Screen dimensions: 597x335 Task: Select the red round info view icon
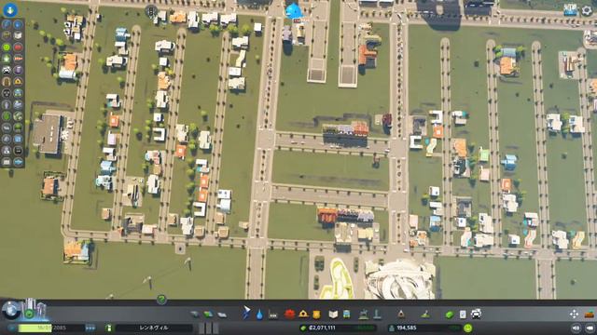pyautogui.click(x=18, y=47)
